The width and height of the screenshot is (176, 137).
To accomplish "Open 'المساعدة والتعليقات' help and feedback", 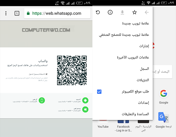I will [123, 114].
